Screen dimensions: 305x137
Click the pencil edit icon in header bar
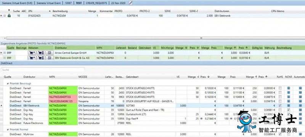[131, 3]
